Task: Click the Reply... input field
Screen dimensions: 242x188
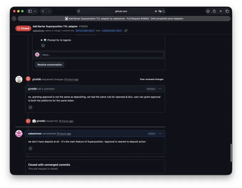Action: point(102,55)
